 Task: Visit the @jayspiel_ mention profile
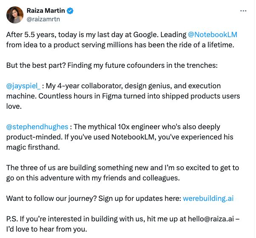click(24, 86)
